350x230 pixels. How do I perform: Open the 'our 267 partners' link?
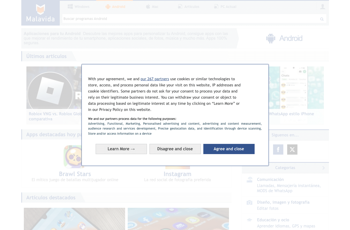click(155, 79)
